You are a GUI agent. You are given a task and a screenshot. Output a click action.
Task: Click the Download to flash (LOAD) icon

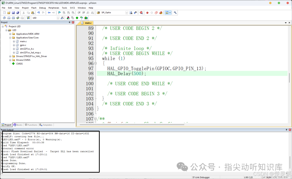click(28, 18)
